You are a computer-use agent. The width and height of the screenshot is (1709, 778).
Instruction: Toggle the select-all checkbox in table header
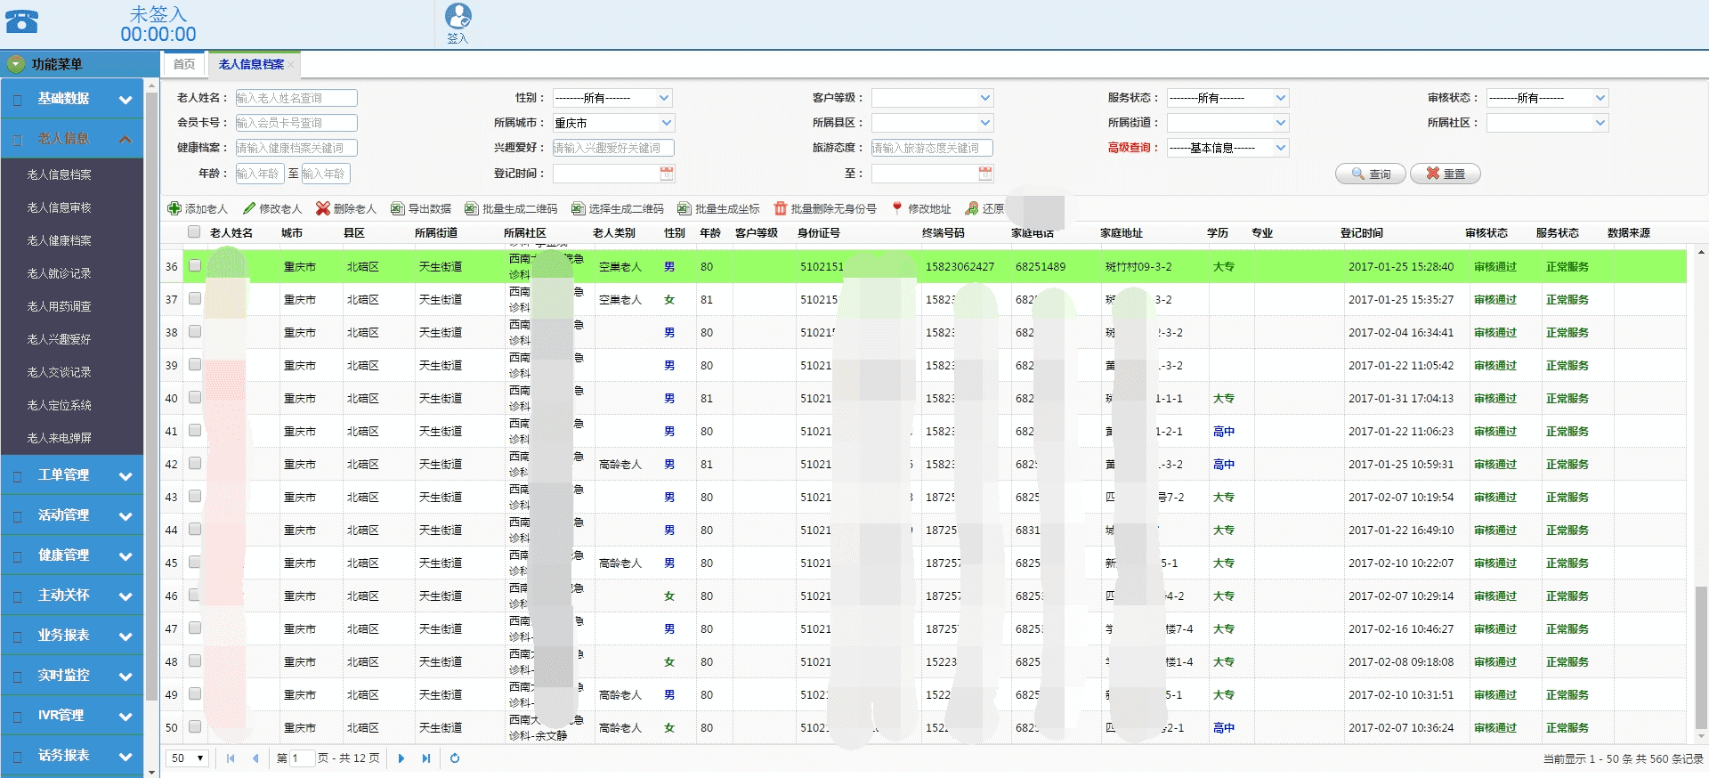(x=194, y=232)
